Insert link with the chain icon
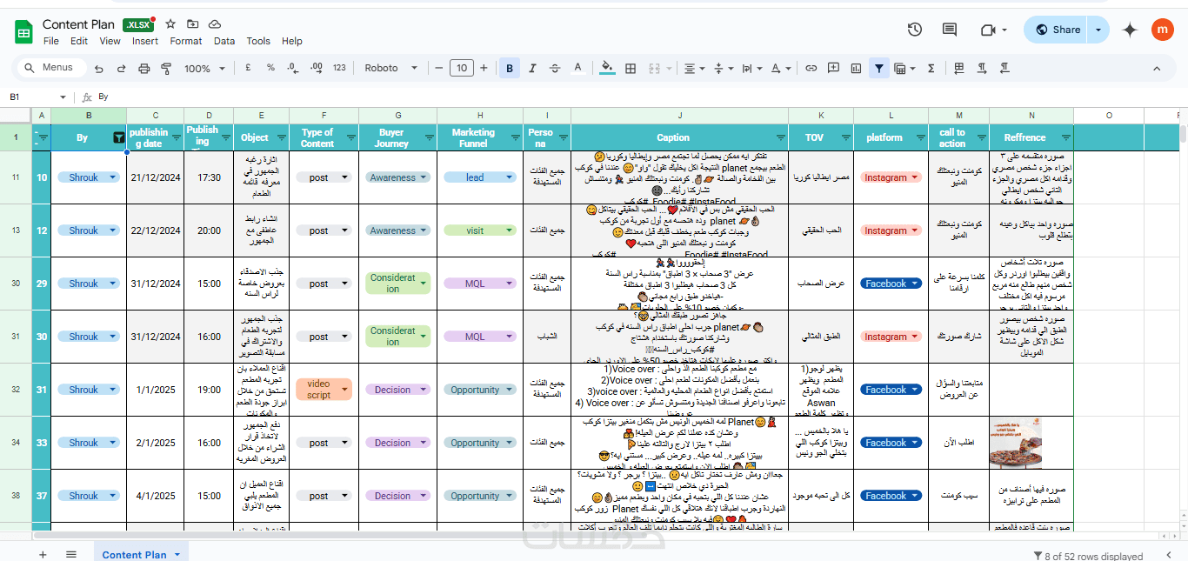Image resolution: width=1188 pixels, height=561 pixels. tap(811, 68)
